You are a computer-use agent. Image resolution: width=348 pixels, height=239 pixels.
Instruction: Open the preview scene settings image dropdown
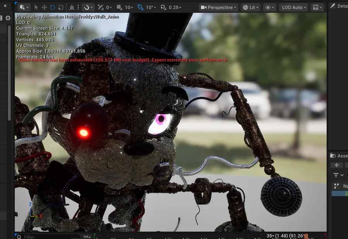(317, 8)
